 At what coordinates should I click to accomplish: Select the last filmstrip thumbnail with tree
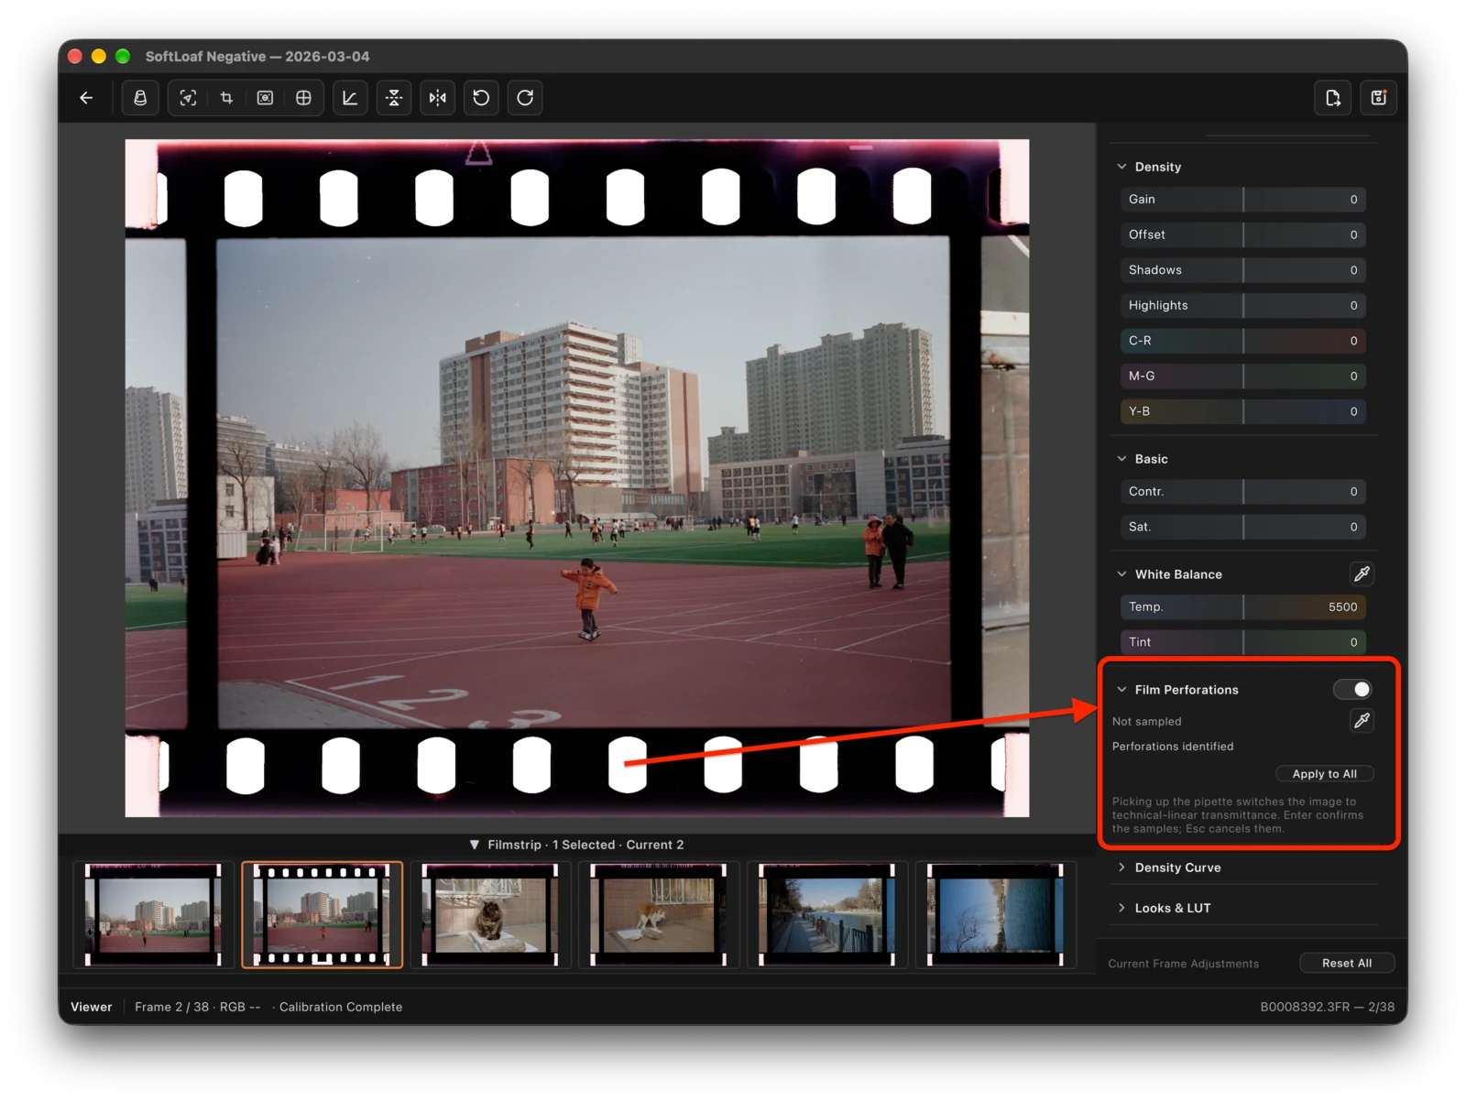click(996, 914)
